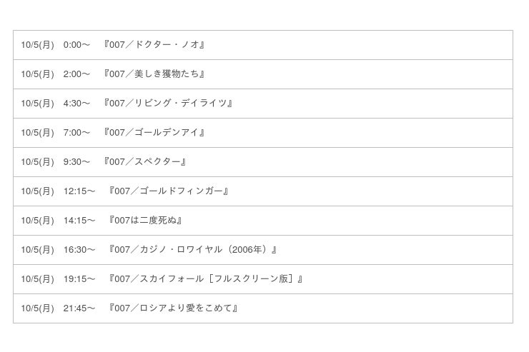The image size is (529, 352).
Task: Click the 19:15～ time text
Action: 79,279
